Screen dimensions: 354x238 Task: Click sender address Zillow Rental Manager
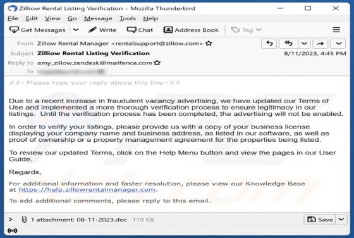point(120,44)
